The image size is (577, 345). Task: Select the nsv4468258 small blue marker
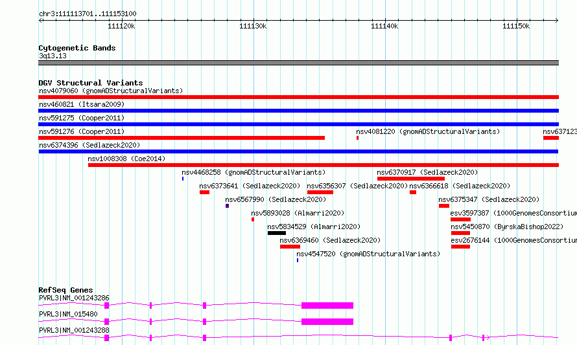183,179
